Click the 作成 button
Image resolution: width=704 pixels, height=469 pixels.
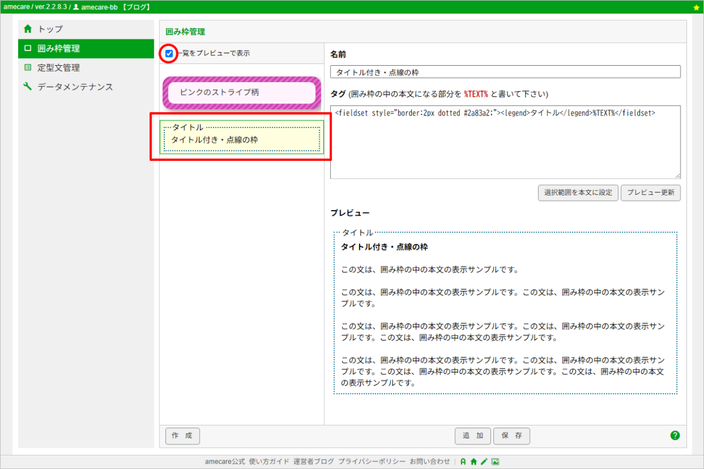point(182,436)
